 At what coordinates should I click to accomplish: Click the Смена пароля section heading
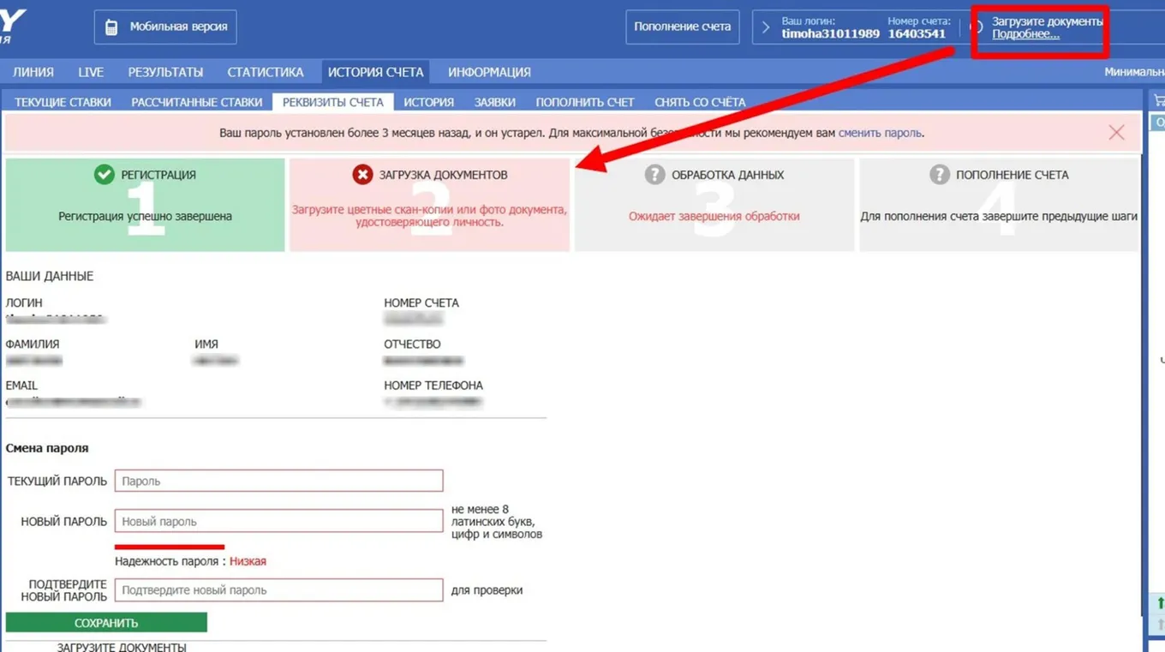click(47, 448)
